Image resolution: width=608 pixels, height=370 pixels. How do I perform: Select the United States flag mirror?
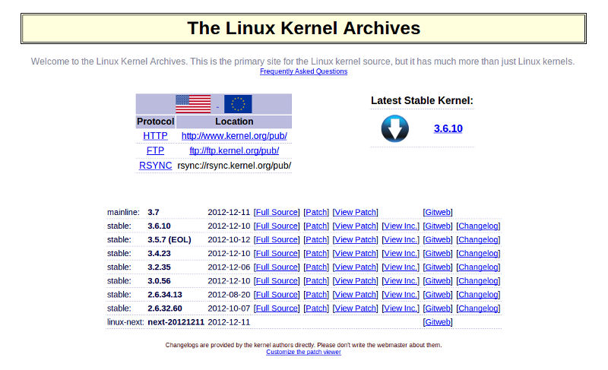(193, 104)
